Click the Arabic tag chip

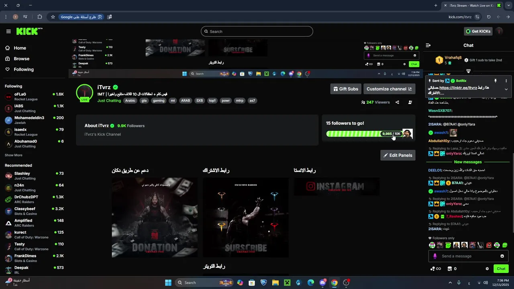130,101
